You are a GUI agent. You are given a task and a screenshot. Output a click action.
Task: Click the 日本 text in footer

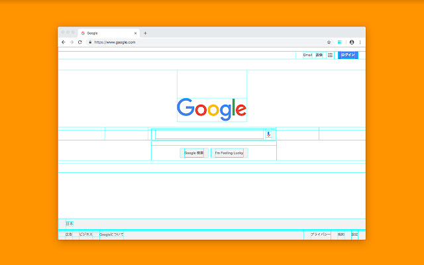click(x=70, y=224)
